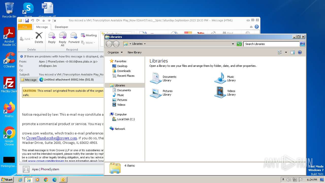Open More respond actions dropdown

[x=88, y=43]
